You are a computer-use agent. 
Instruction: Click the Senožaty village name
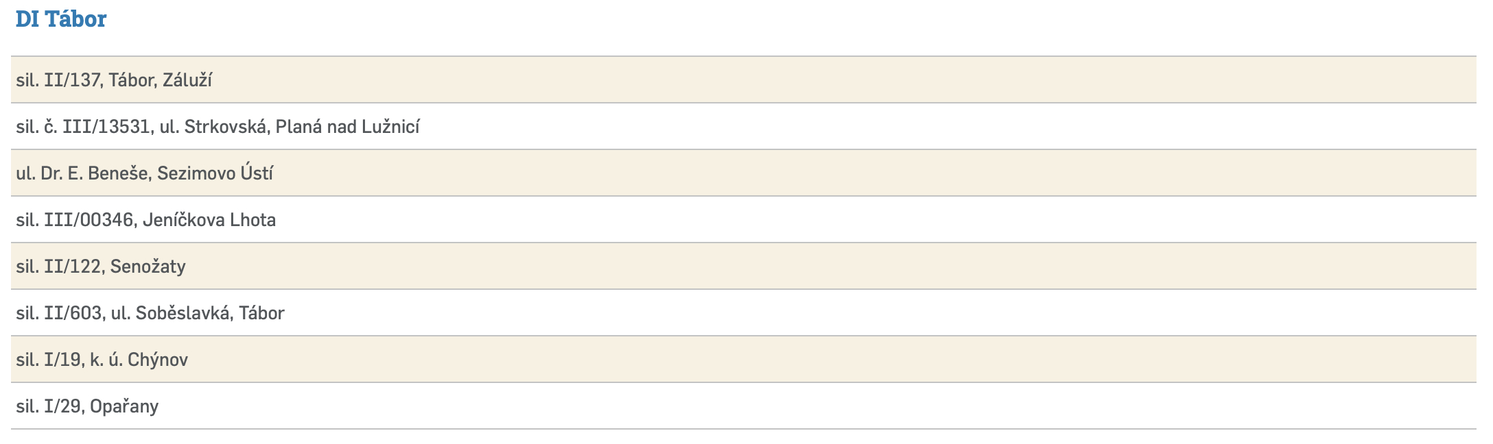click(148, 267)
